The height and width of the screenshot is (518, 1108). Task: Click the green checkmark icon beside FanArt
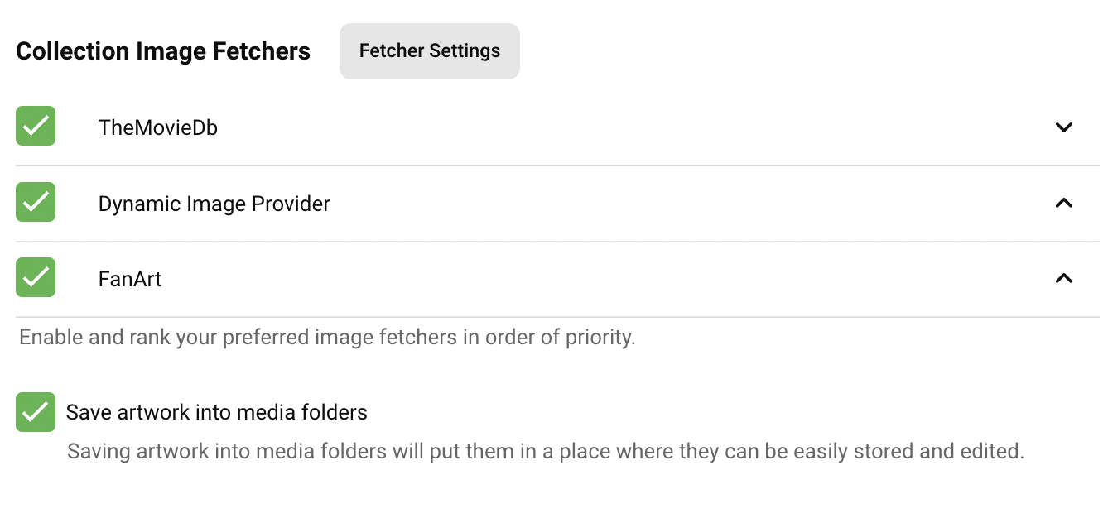click(x=36, y=278)
